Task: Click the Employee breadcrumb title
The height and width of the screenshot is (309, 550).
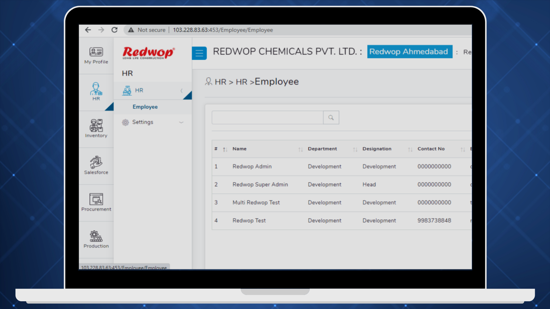Action: point(277,82)
